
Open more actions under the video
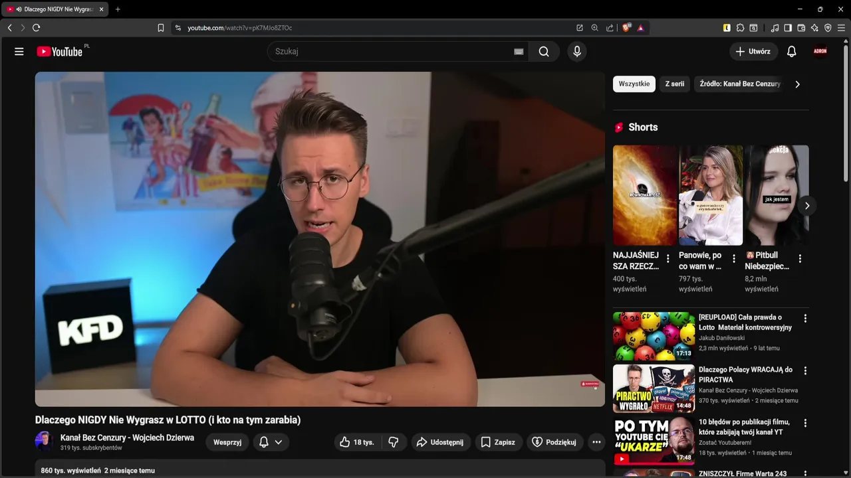[596, 442]
